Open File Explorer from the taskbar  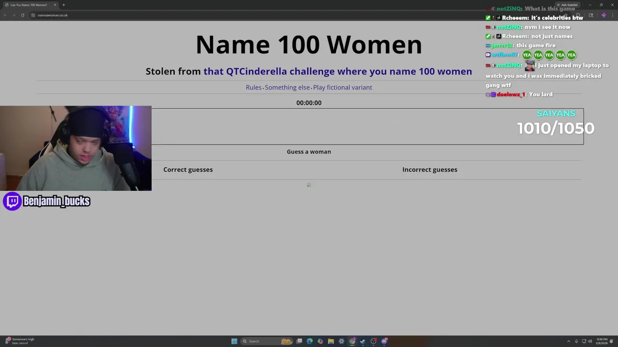tap(331, 341)
